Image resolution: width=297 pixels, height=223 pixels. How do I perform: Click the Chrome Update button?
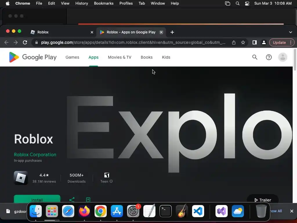click(279, 42)
